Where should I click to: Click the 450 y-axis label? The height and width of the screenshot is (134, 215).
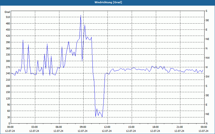pyautogui.click(x=8, y=30)
